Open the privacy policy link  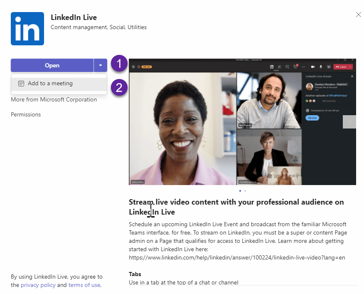[38, 285]
